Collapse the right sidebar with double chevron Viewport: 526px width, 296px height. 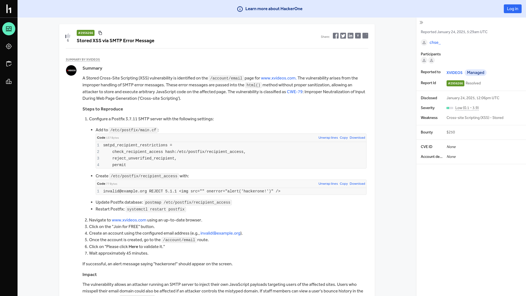(421, 22)
